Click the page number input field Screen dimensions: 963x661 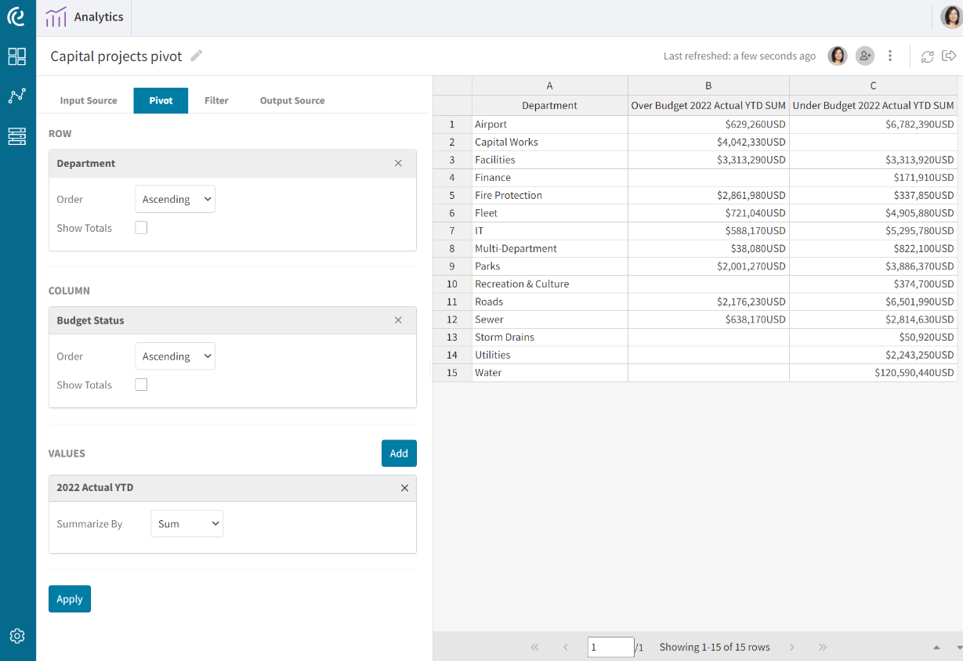click(x=610, y=647)
